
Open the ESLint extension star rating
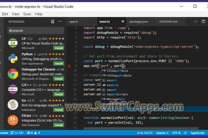pyautogui.click(x=56, y=116)
